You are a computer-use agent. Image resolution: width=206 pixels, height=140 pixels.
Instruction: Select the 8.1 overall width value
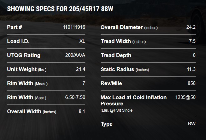tap(82, 111)
